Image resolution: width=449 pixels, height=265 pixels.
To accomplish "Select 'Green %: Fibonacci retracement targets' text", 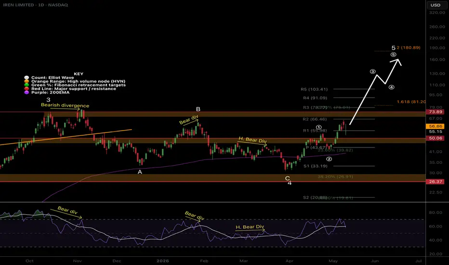I will coord(78,85).
